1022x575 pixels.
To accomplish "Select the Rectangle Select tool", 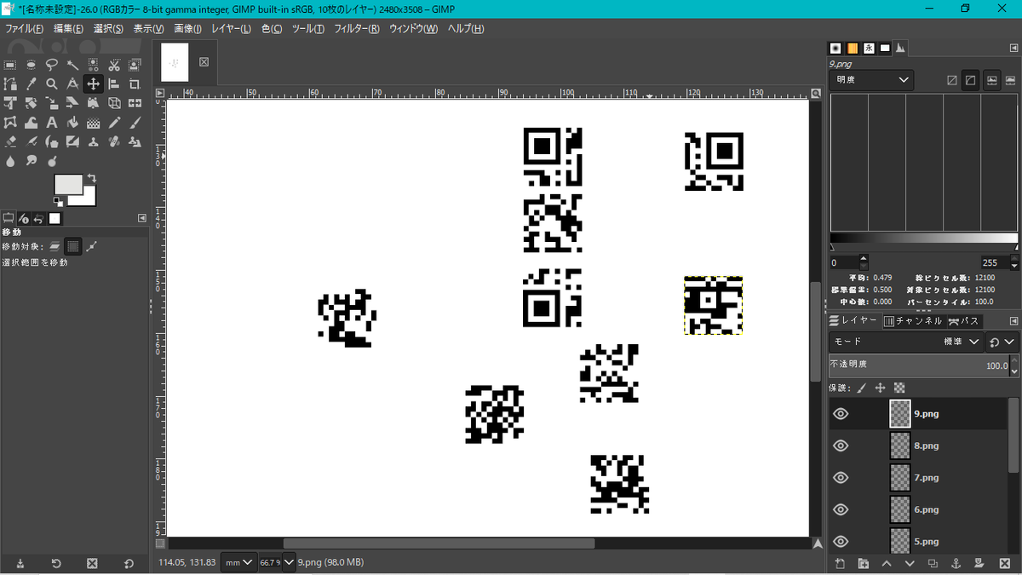I will tap(10, 65).
